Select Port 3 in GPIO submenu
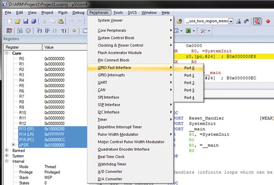274x185 pixels. click(189, 90)
